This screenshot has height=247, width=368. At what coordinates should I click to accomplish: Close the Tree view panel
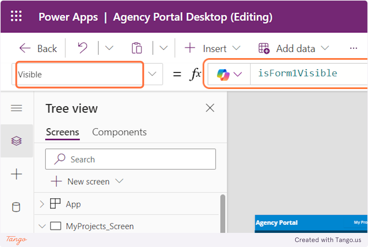point(210,108)
